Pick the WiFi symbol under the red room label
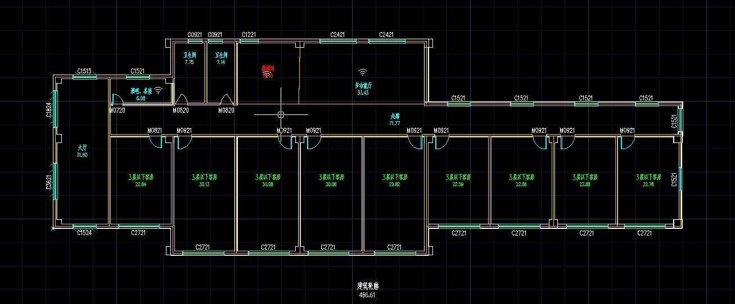735x304 pixels. click(267, 73)
